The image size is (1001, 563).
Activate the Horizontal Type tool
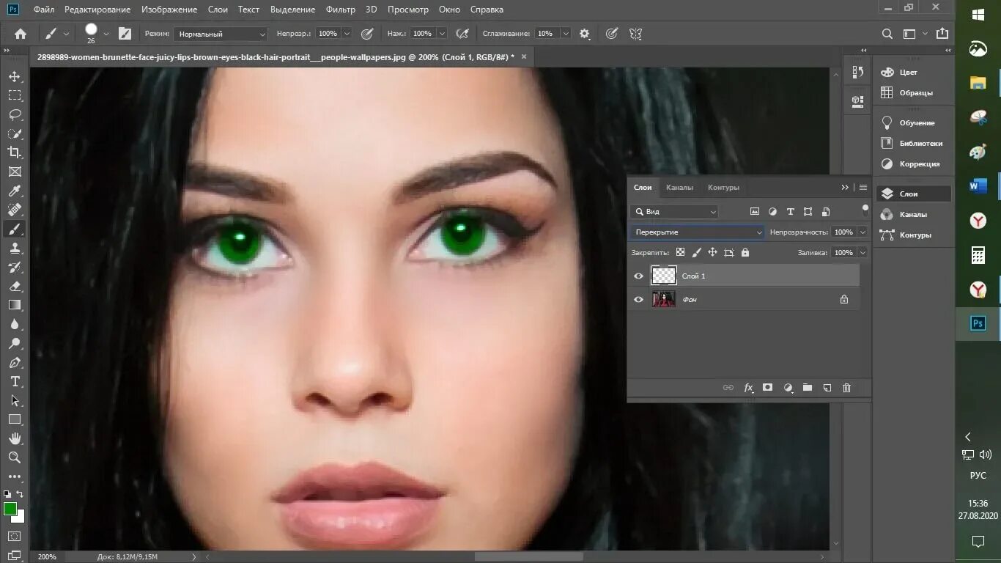(15, 382)
